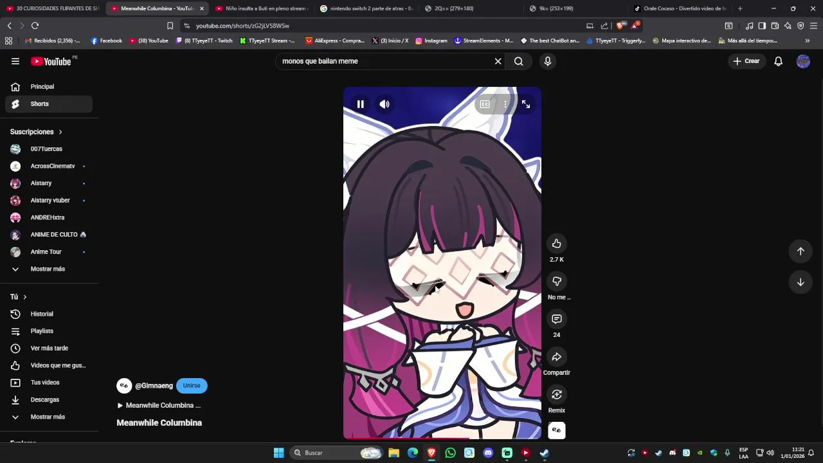823x463 pixels.
Task: Switch to the Niño insulta a Buti tab
Action: [262, 8]
